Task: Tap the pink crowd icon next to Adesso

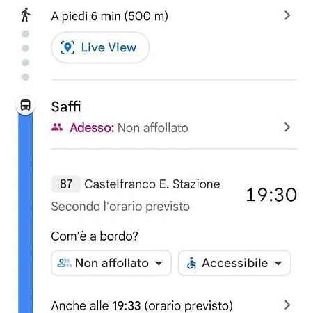Action: pos(57,127)
